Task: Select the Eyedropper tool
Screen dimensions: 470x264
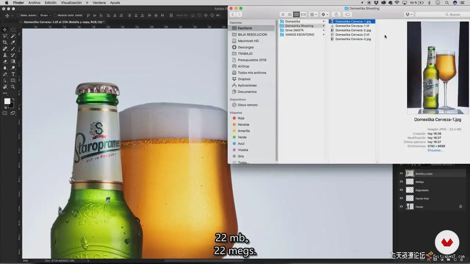Action: [x=13, y=42]
